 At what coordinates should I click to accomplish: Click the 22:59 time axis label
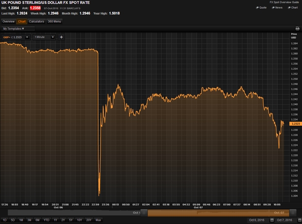click(95, 204)
